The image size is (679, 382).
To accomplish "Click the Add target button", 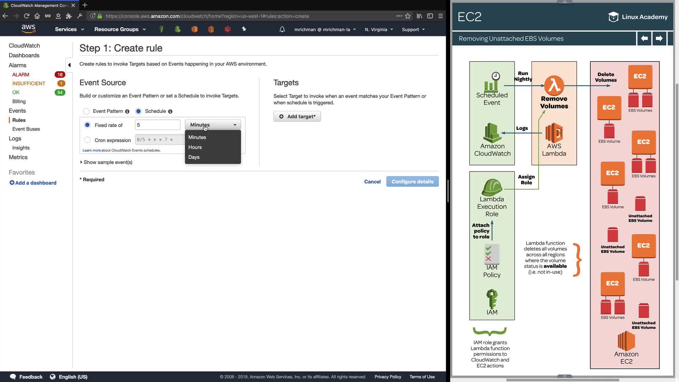I will 297,116.
